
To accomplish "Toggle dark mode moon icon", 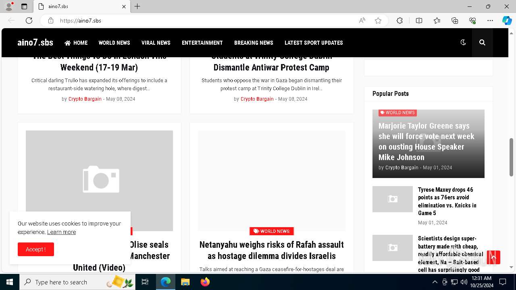I will tap(463, 42).
